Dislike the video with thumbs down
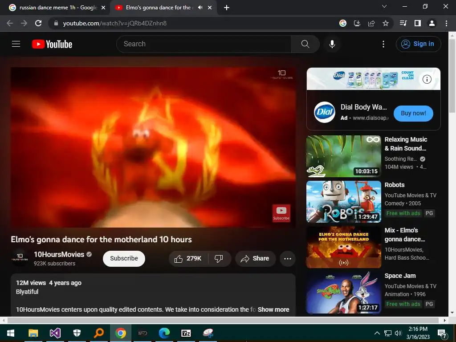This screenshot has height=342, width=456. (x=219, y=259)
